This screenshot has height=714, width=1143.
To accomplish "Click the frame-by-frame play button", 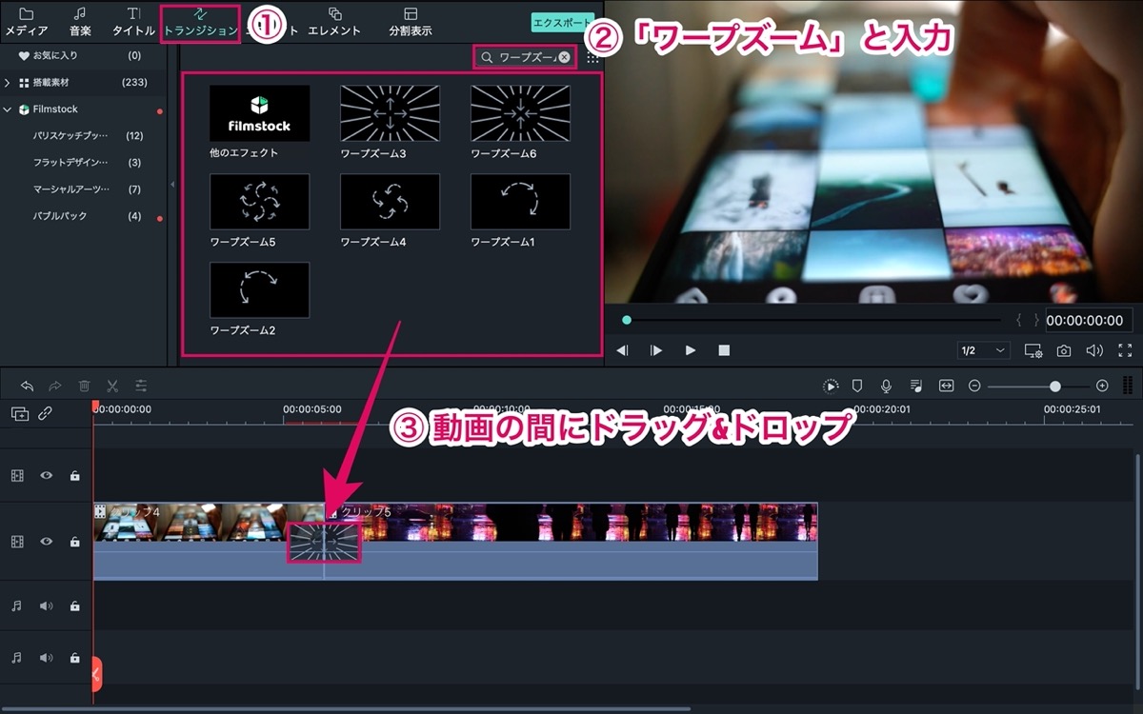I will click(656, 350).
